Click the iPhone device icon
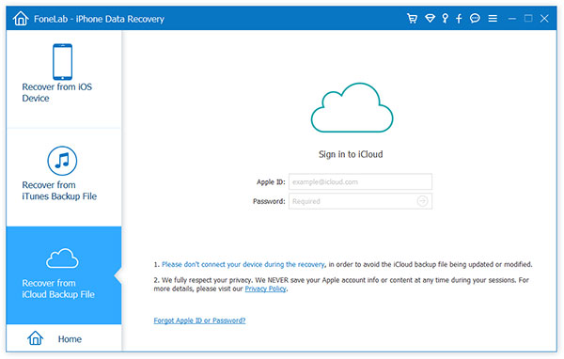564x359 pixels. coord(63,62)
